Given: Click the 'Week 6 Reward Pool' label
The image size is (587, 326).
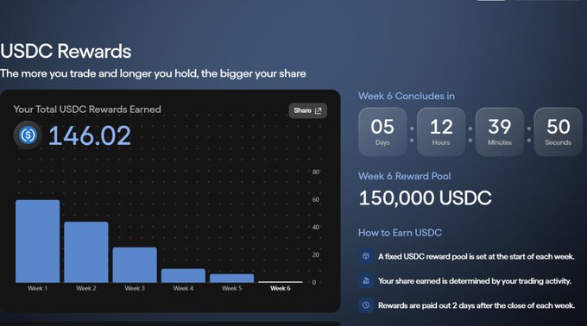Looking at the screenshot, I should click(404, 176).
